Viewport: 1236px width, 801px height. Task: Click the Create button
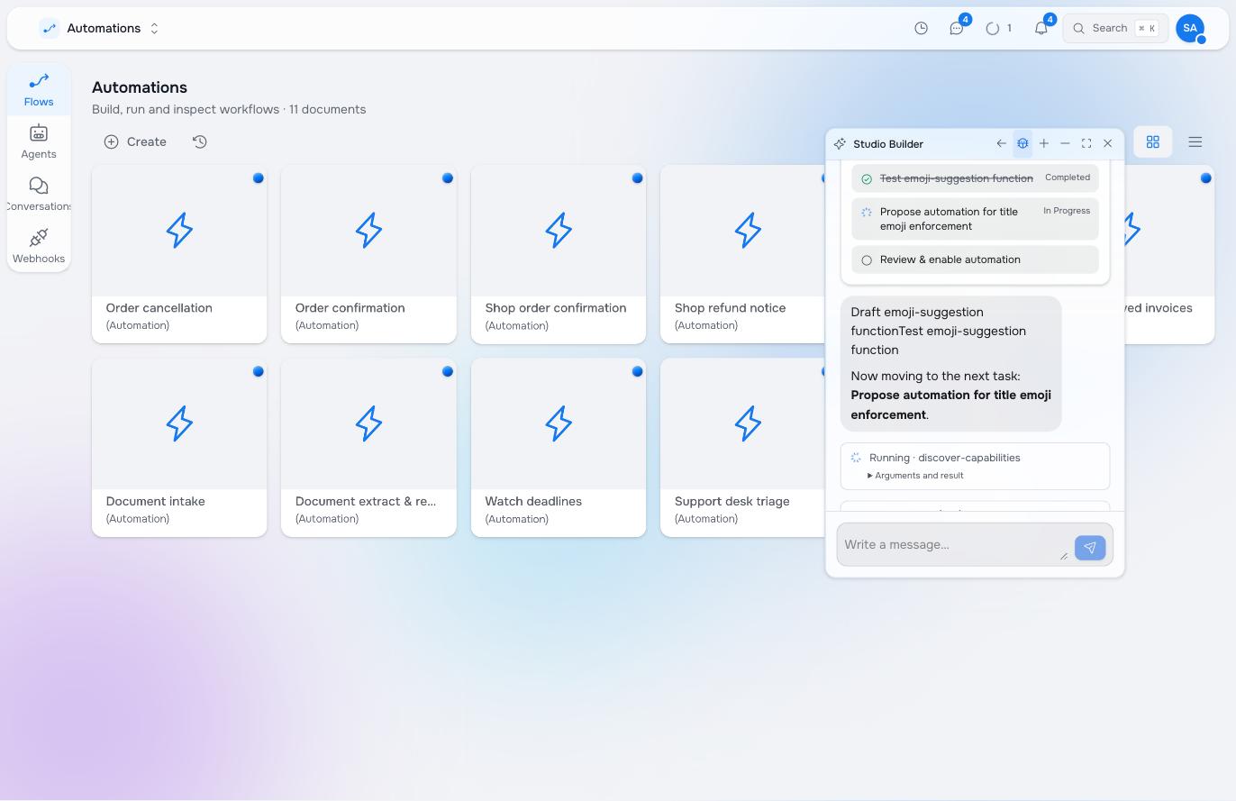tap(135, 141)
